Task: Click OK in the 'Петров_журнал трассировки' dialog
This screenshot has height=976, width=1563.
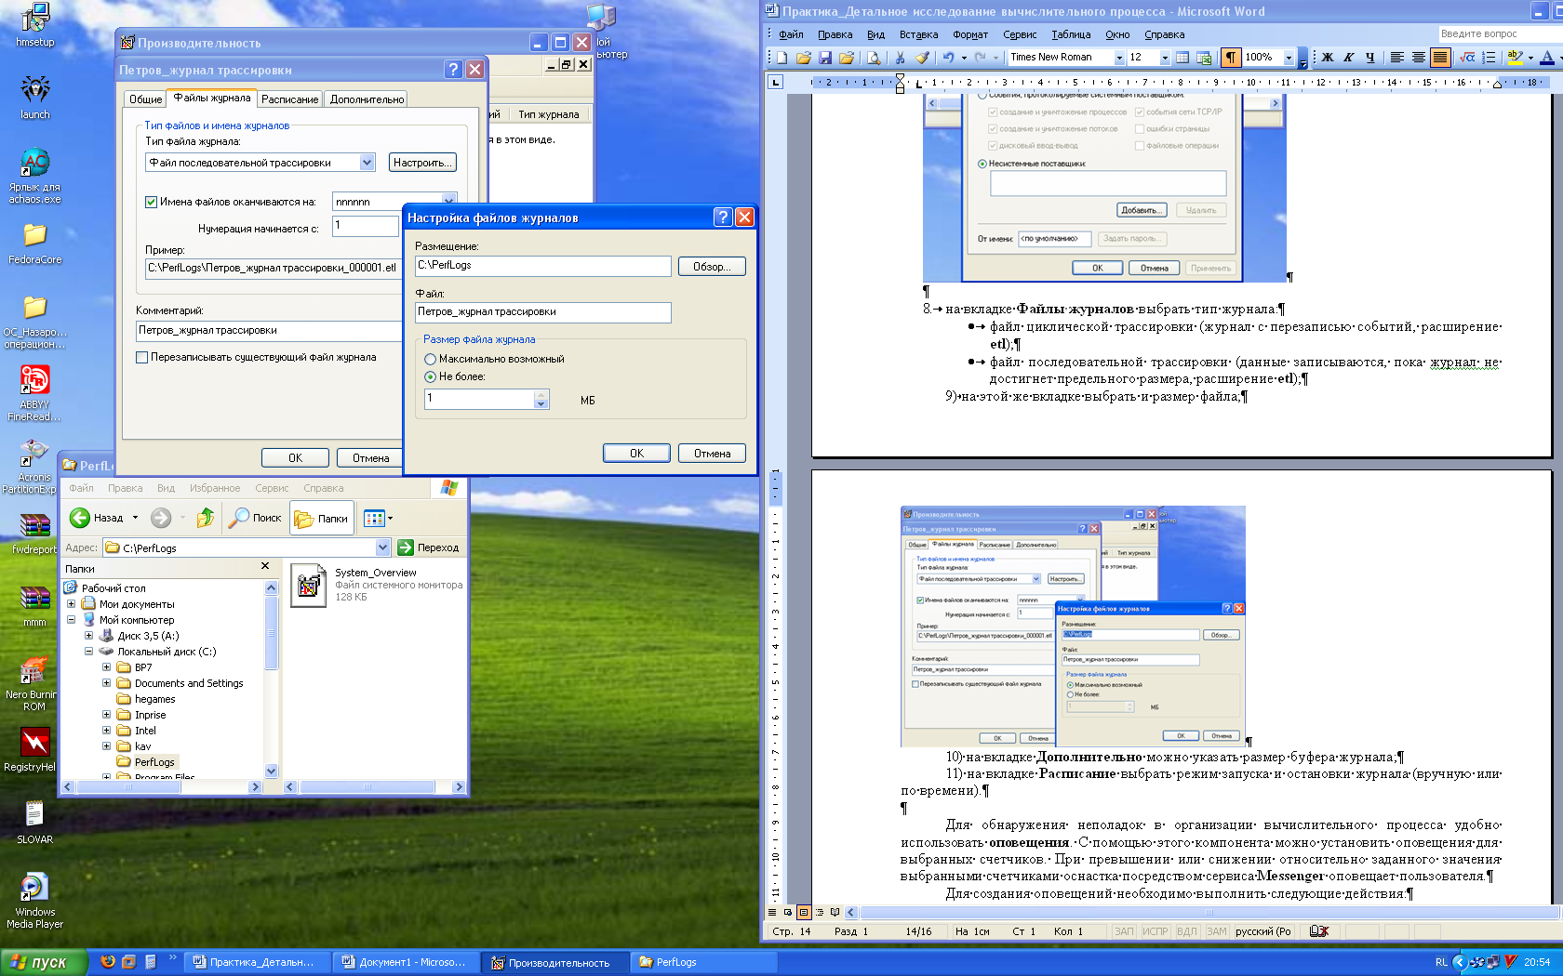Action: 295,458
